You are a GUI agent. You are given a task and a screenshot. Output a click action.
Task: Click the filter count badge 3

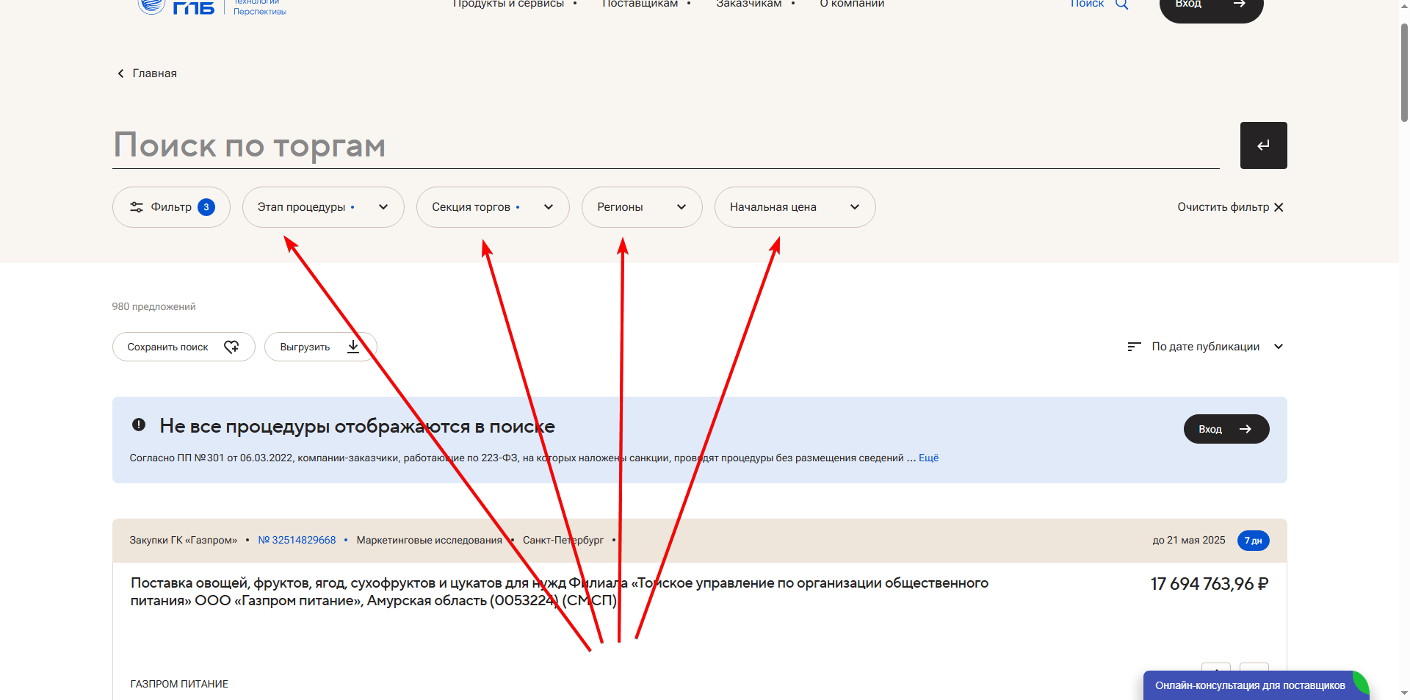click(206, 207)
